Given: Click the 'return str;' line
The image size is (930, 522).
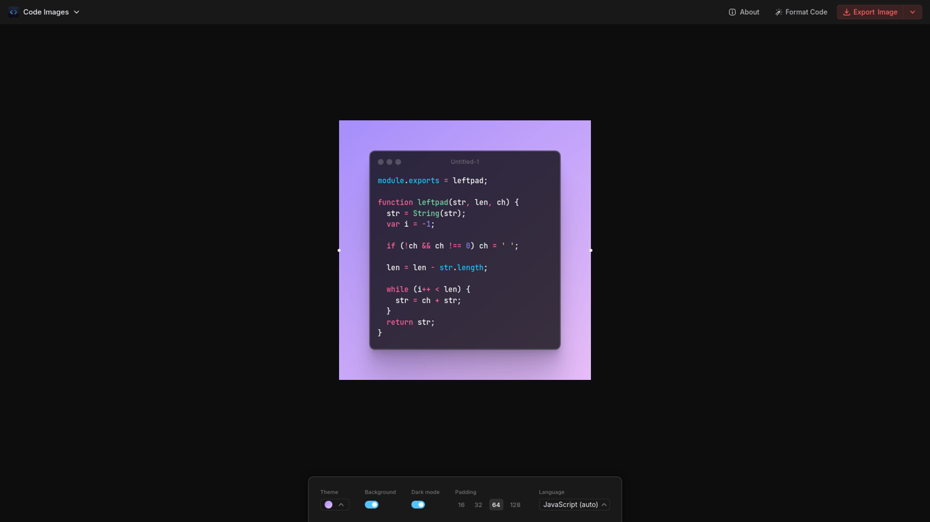Looking at the screenshot, I should (411, 322).
